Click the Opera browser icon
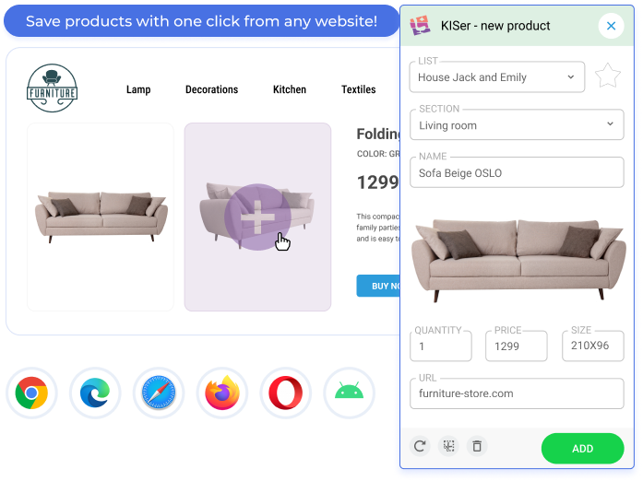Image resolution: width=643 pixels, height=481 pixels. tap(286, 393)
